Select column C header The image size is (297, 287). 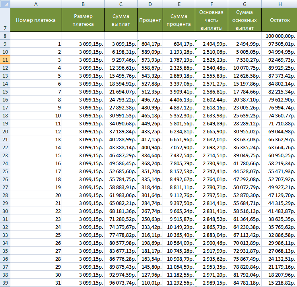click(x=121, y=4)
